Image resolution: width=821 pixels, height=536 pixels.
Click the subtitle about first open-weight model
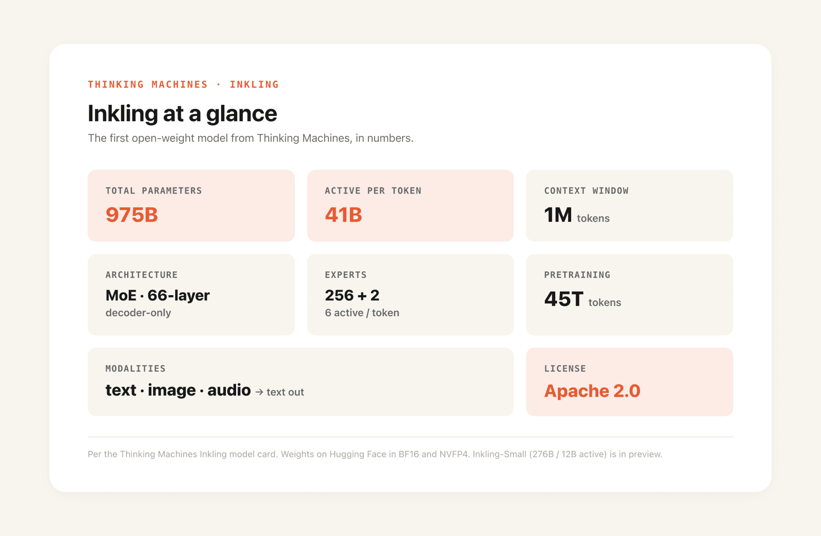[250, 138]
